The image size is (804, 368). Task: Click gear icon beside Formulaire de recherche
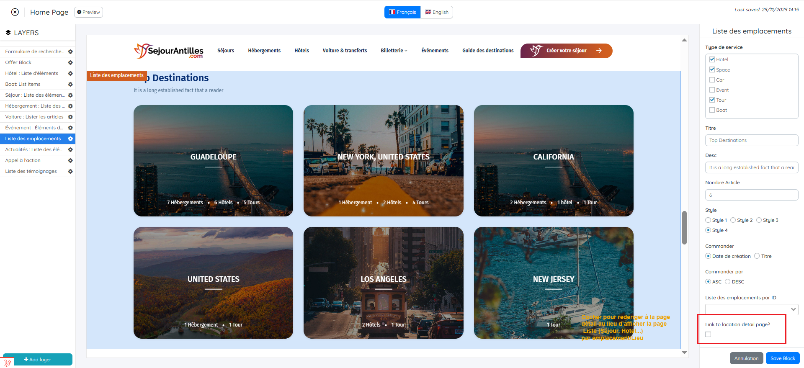[x=70, y=51]
